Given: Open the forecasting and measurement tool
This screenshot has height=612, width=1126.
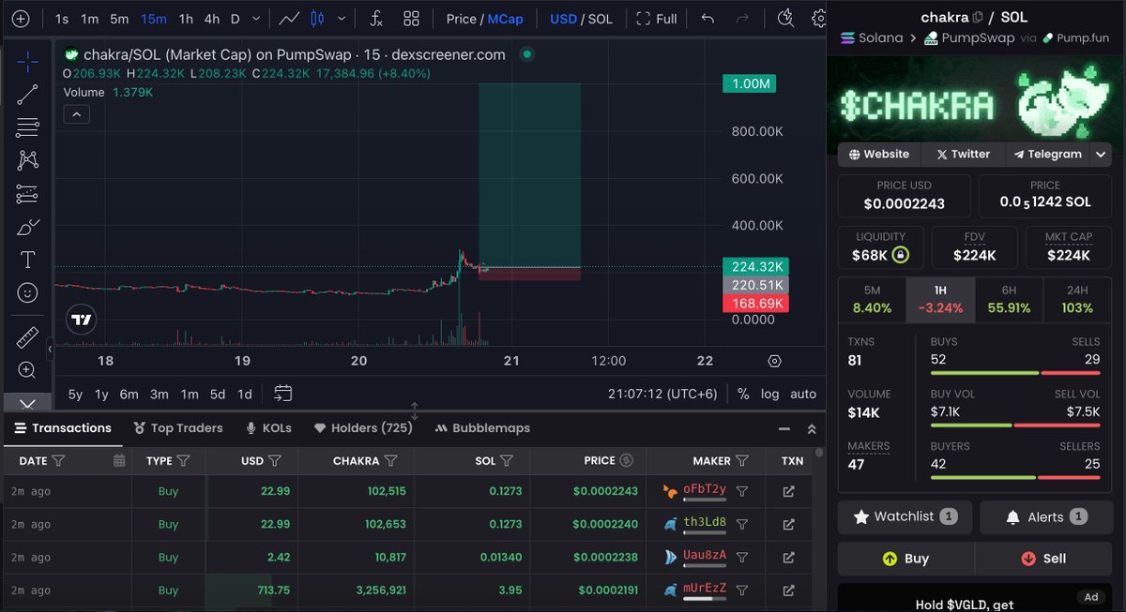Looking at the screenshot, I should pos(27,194).
